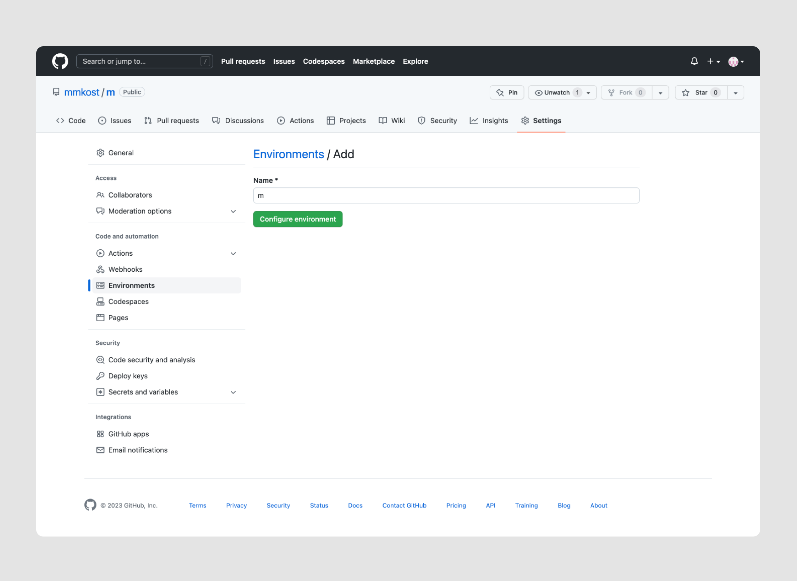797x581 pixels.
Task: Open the Projects tab
Action: [346, 121]
